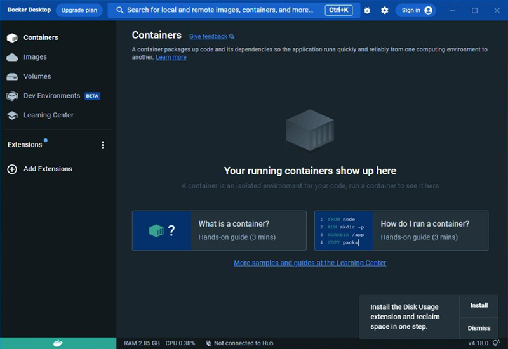Image resolution: width=508 pixels, height=349 pixels.
Task: Click Your running containers show up here
Action: (310, 171)
